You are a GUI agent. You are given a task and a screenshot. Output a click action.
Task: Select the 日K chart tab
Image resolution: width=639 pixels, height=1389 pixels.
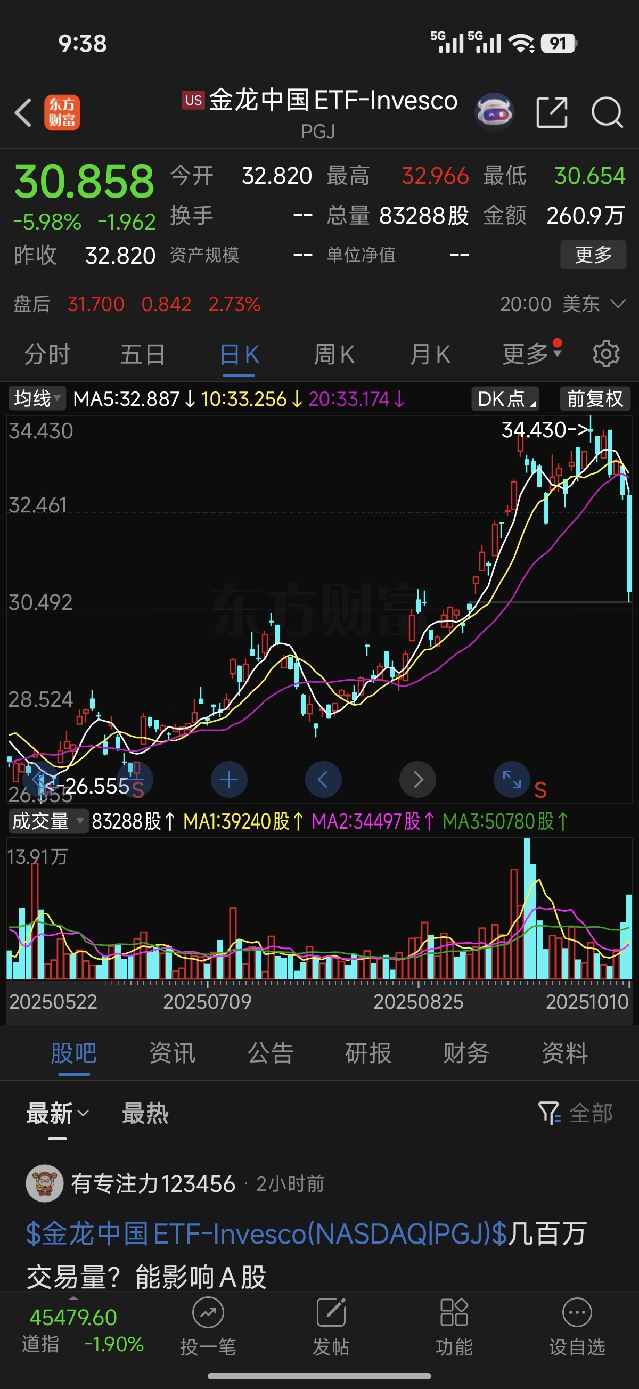tap(240, 354)
